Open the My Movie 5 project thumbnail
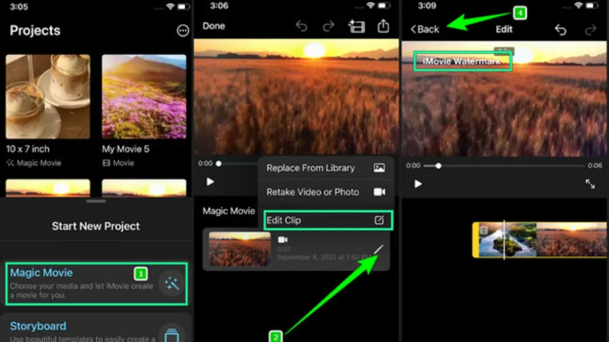 coord(144,97)
